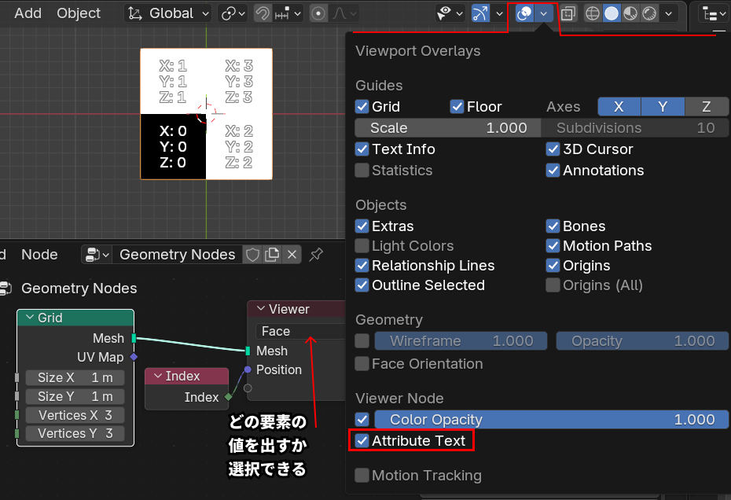Duplicate the Geometry Nodes node group
This screenshot has height=500, width=731.
coord(272,254)
